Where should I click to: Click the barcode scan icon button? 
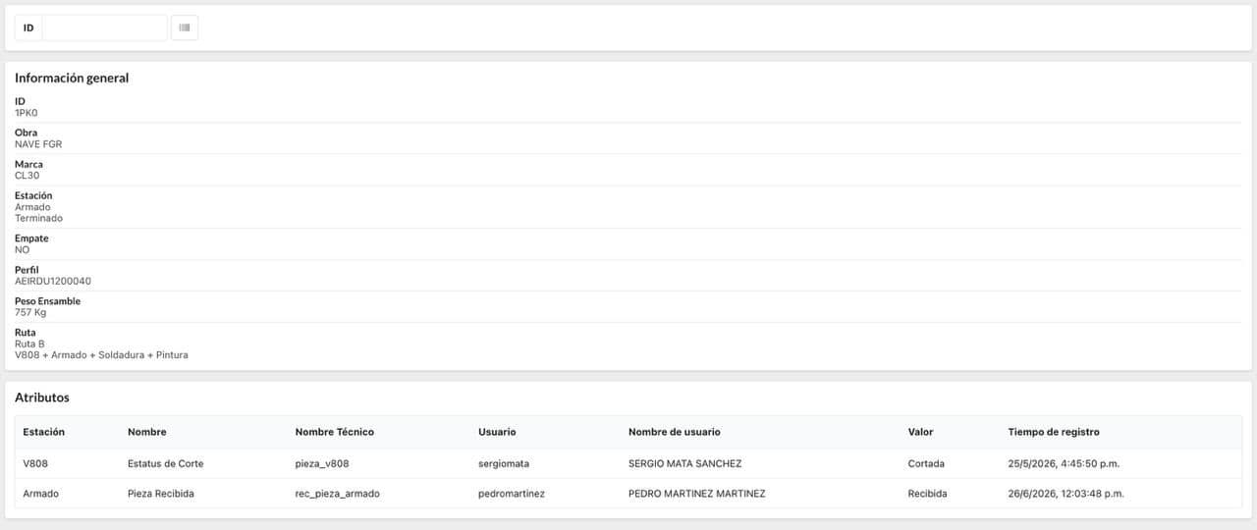(x=185, y=27)
